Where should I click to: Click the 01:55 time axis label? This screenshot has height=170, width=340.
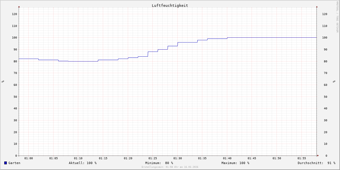[302, 158]
